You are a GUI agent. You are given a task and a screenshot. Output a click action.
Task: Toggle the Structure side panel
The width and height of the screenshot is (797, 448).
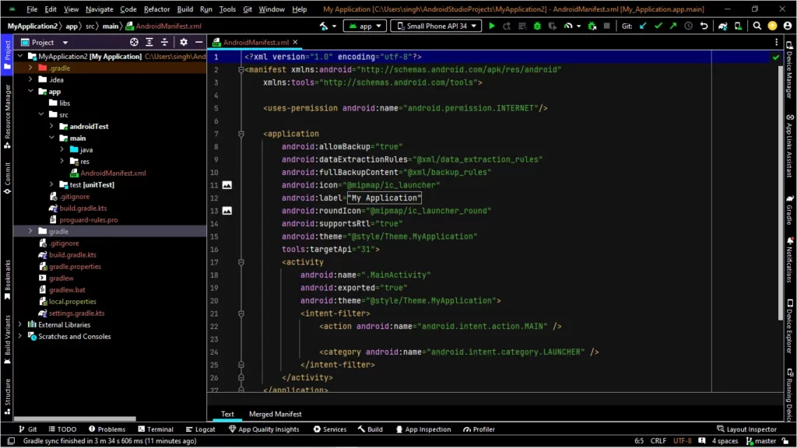coord(6,397)
